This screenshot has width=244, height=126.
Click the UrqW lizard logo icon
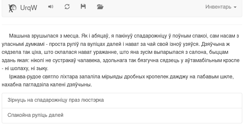[12, 8]
